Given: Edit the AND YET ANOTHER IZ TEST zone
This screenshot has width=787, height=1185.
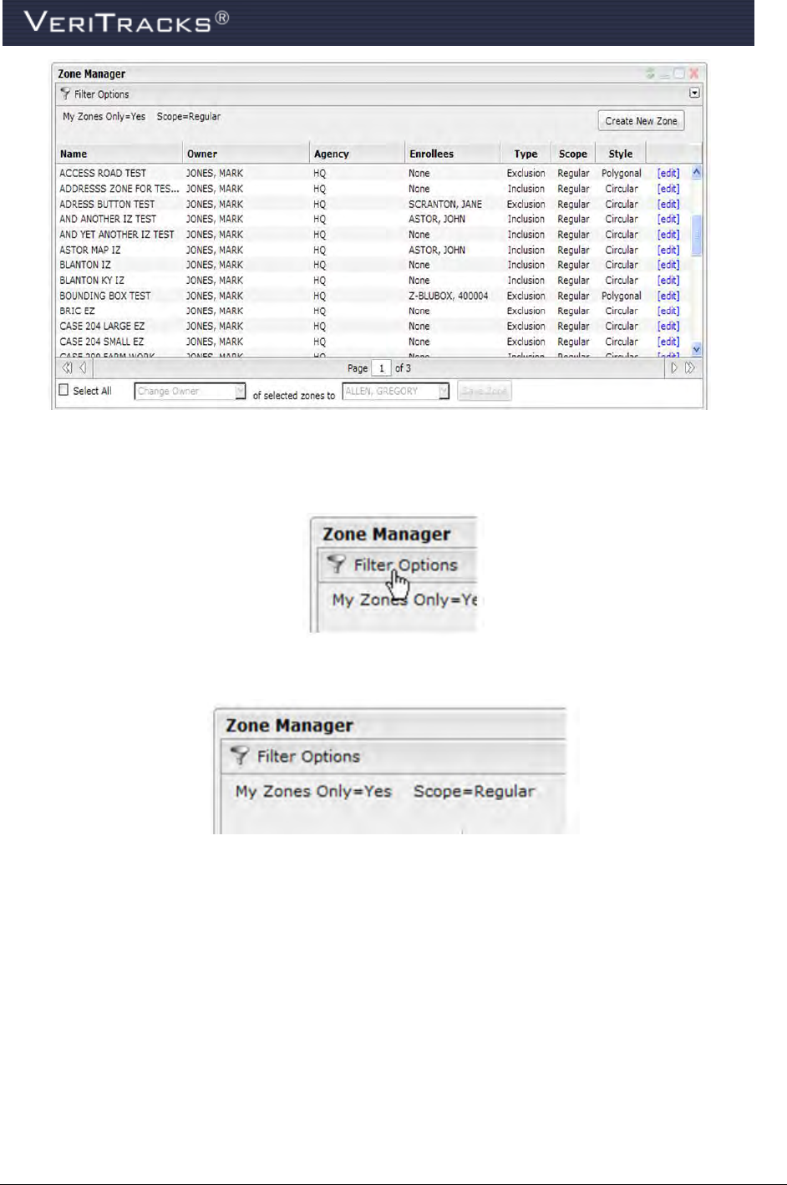Looking at the screenshot, I should [x=668, y=235].
